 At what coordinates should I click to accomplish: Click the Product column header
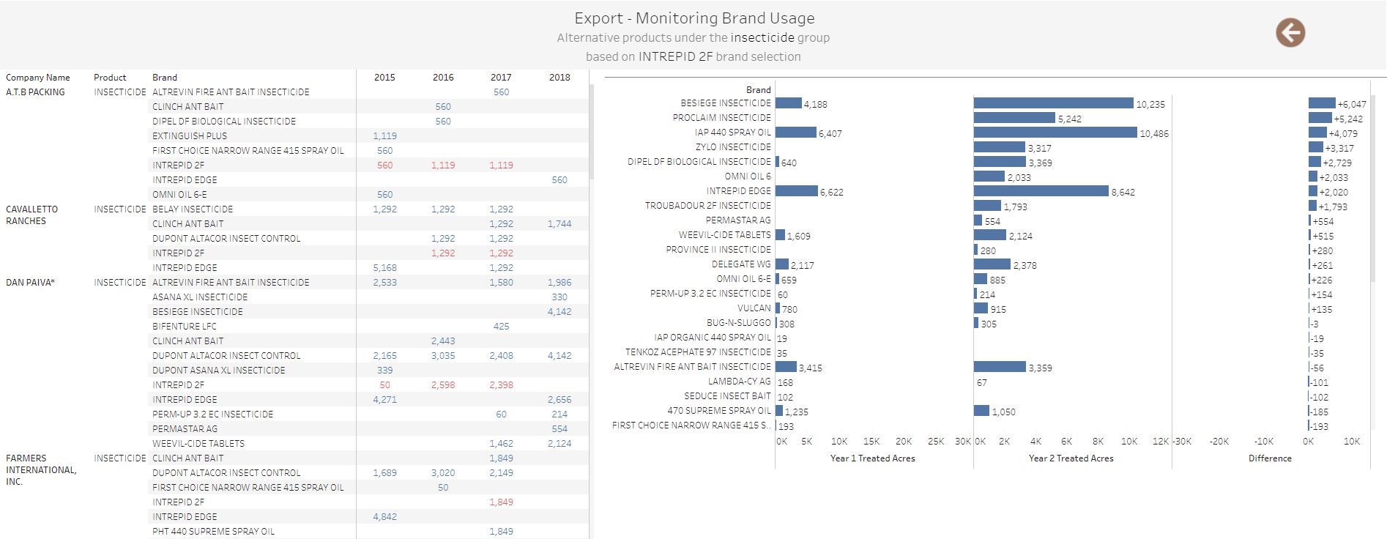point(110,77)
